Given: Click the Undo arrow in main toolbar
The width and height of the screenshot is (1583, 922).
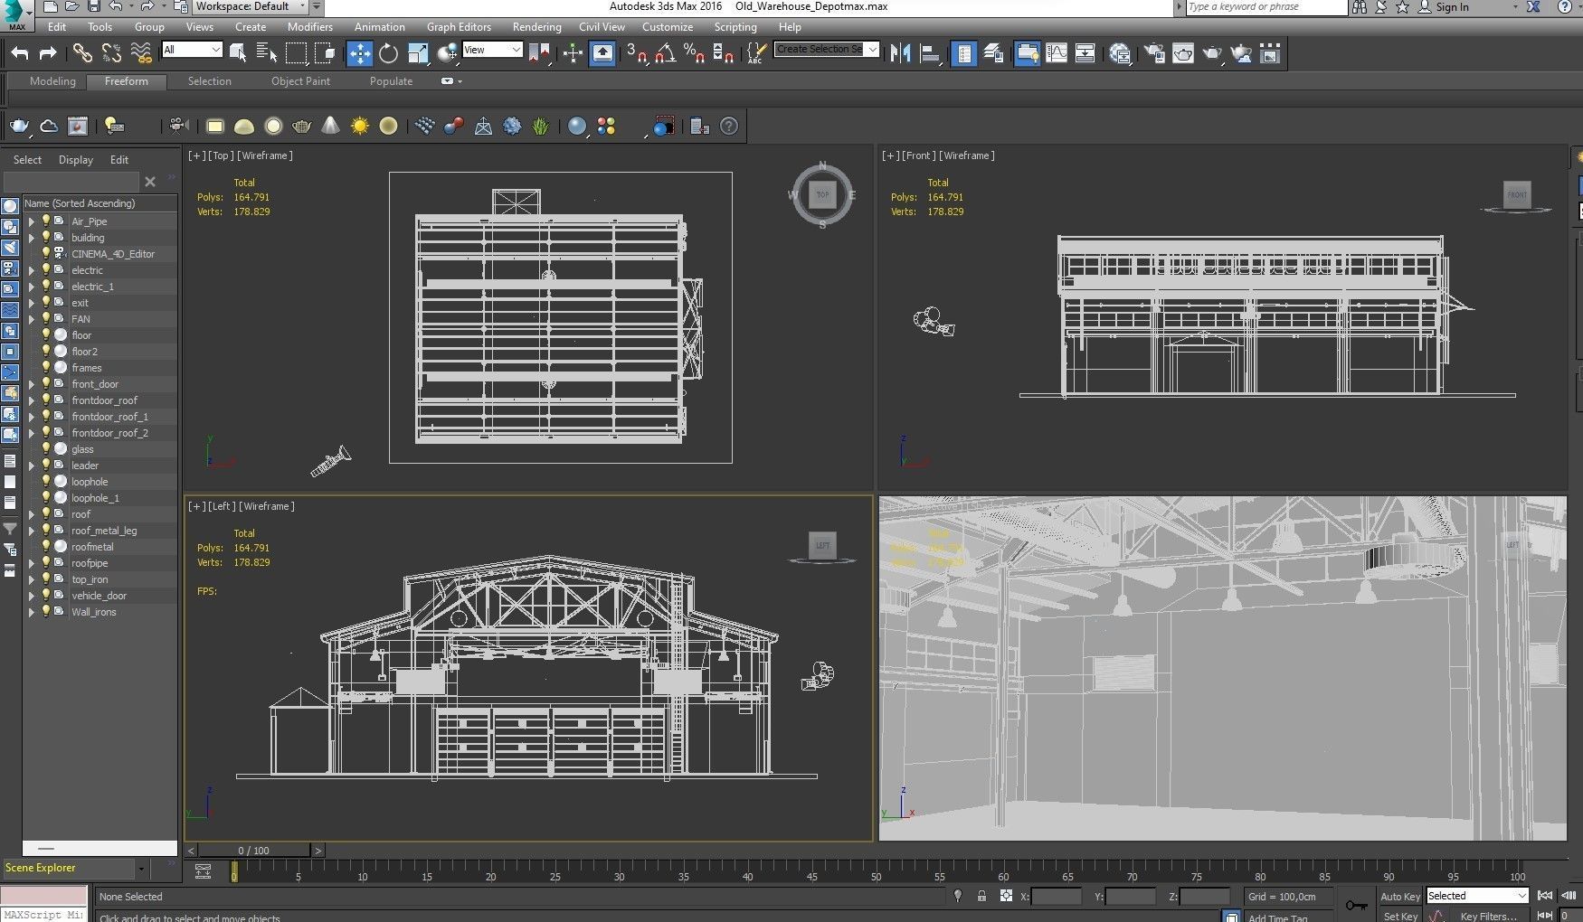Looking at the screenshot, I should click(x=20, y=54).
